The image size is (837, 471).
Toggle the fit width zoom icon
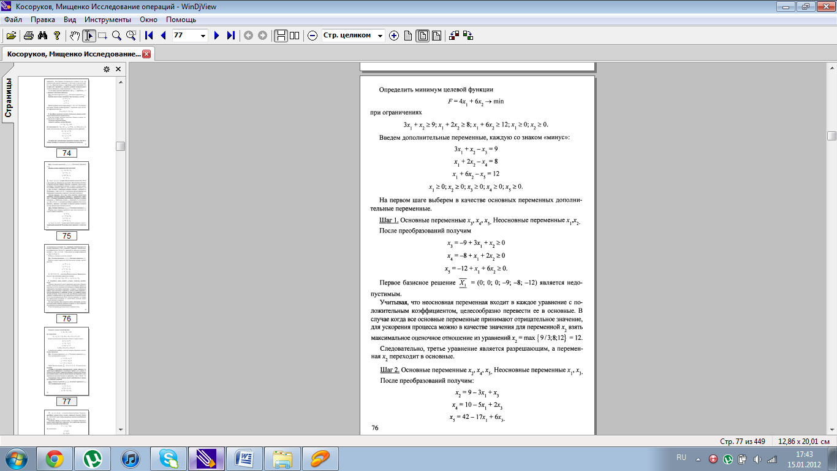437,36
